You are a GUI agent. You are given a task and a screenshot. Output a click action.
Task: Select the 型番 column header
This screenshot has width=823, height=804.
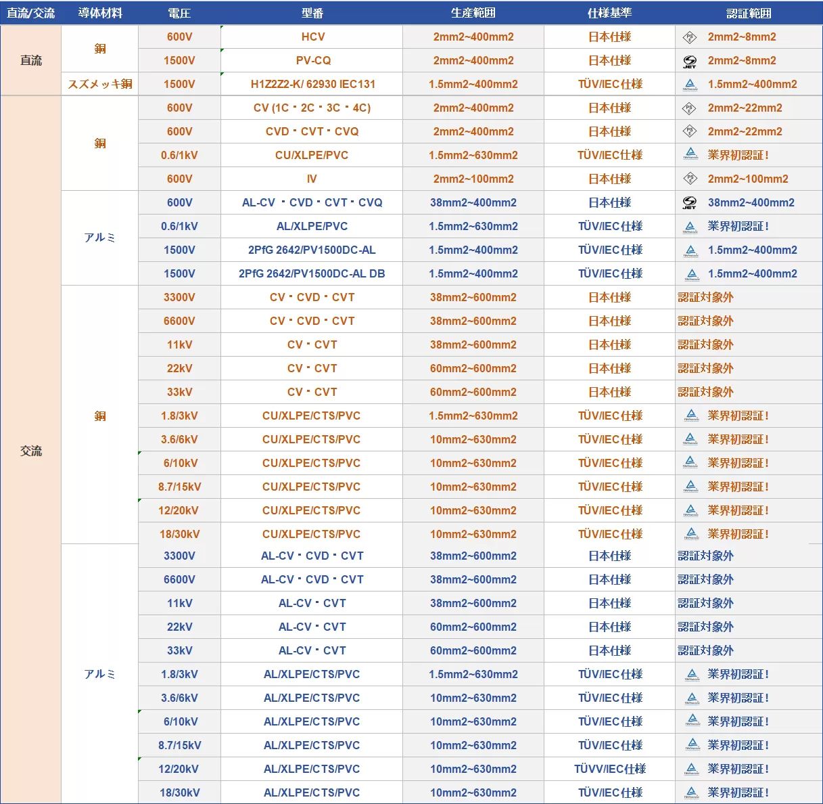tap(312, 13)
